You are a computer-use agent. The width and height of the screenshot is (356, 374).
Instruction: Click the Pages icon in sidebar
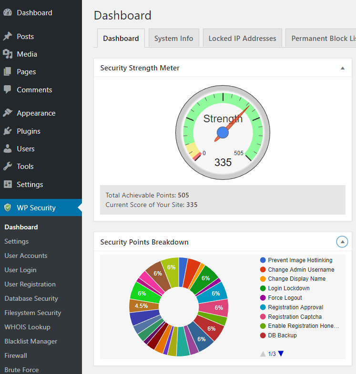8,71
